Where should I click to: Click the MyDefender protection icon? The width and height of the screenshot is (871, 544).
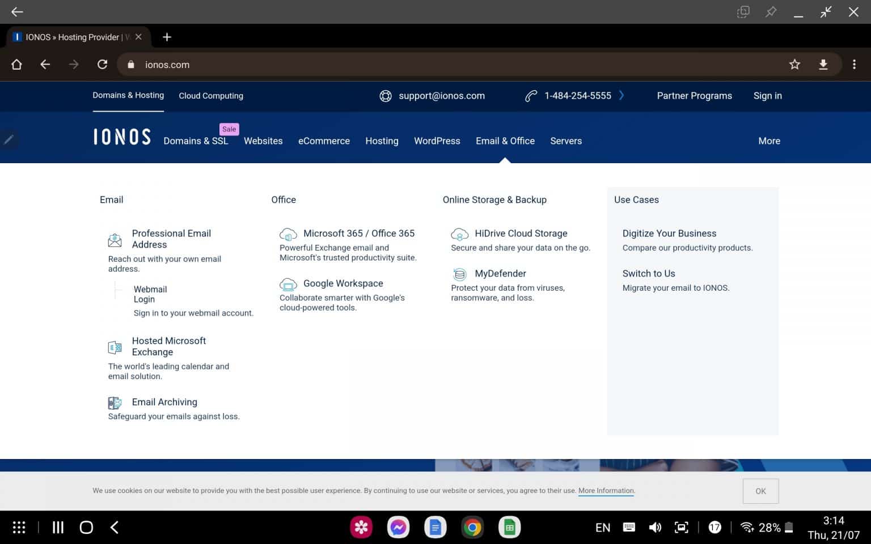(459, 274)
